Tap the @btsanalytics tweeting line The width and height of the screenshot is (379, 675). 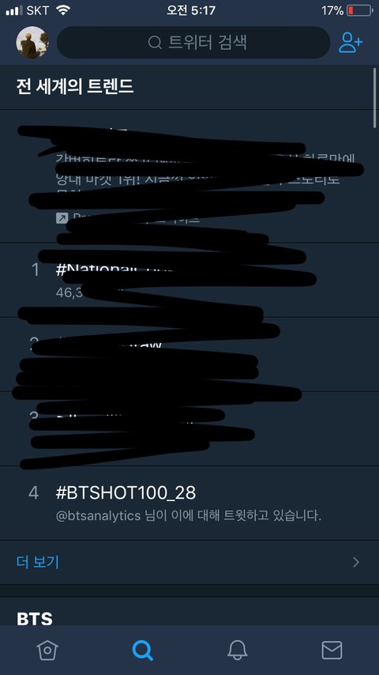click(189, 515)
